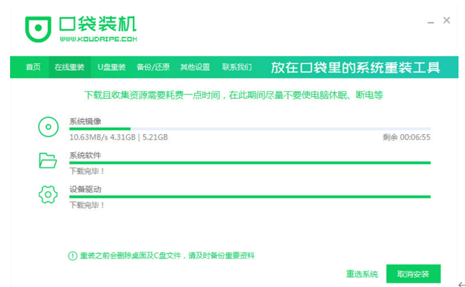Click the 下载且收集资源 notice message
465x287 pixels.
[234, 95]
